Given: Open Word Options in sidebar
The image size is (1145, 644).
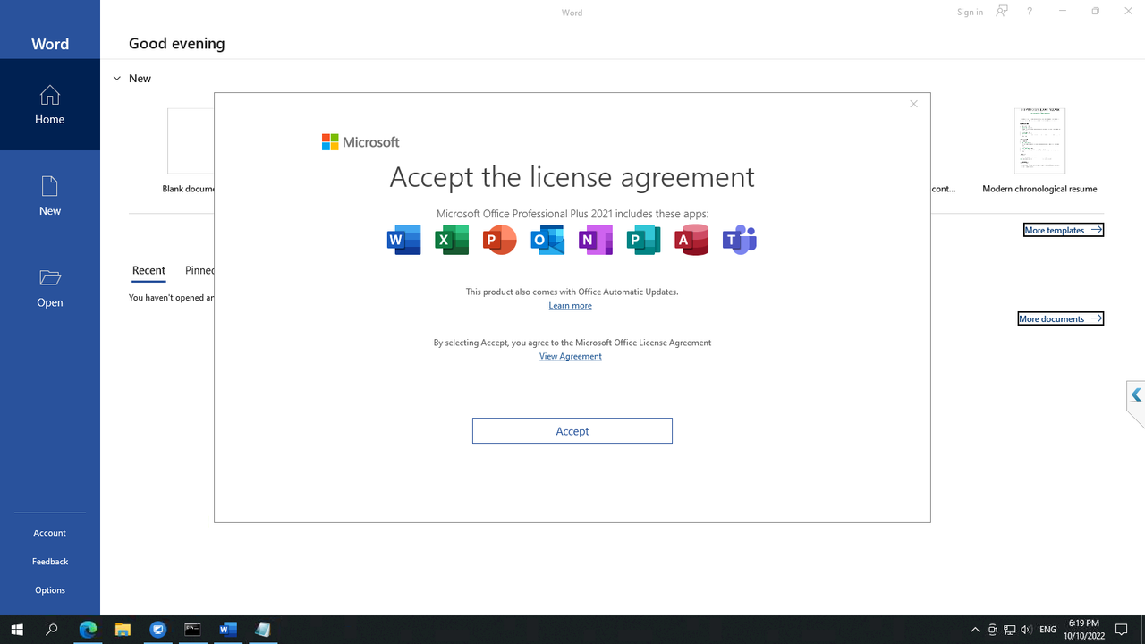Looking at the screenshot, I should [50, 590].
